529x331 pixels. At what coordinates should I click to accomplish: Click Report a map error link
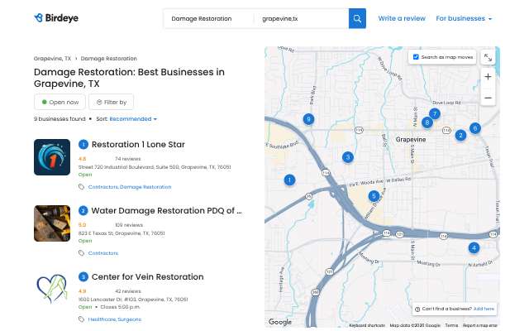pos(479,325)
